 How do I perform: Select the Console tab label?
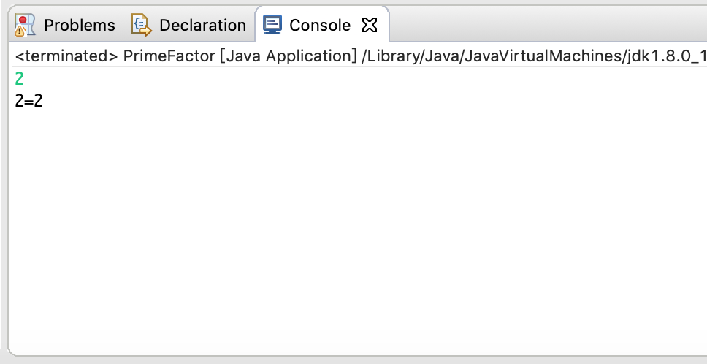pyautogui.click(x=320, y=26)
